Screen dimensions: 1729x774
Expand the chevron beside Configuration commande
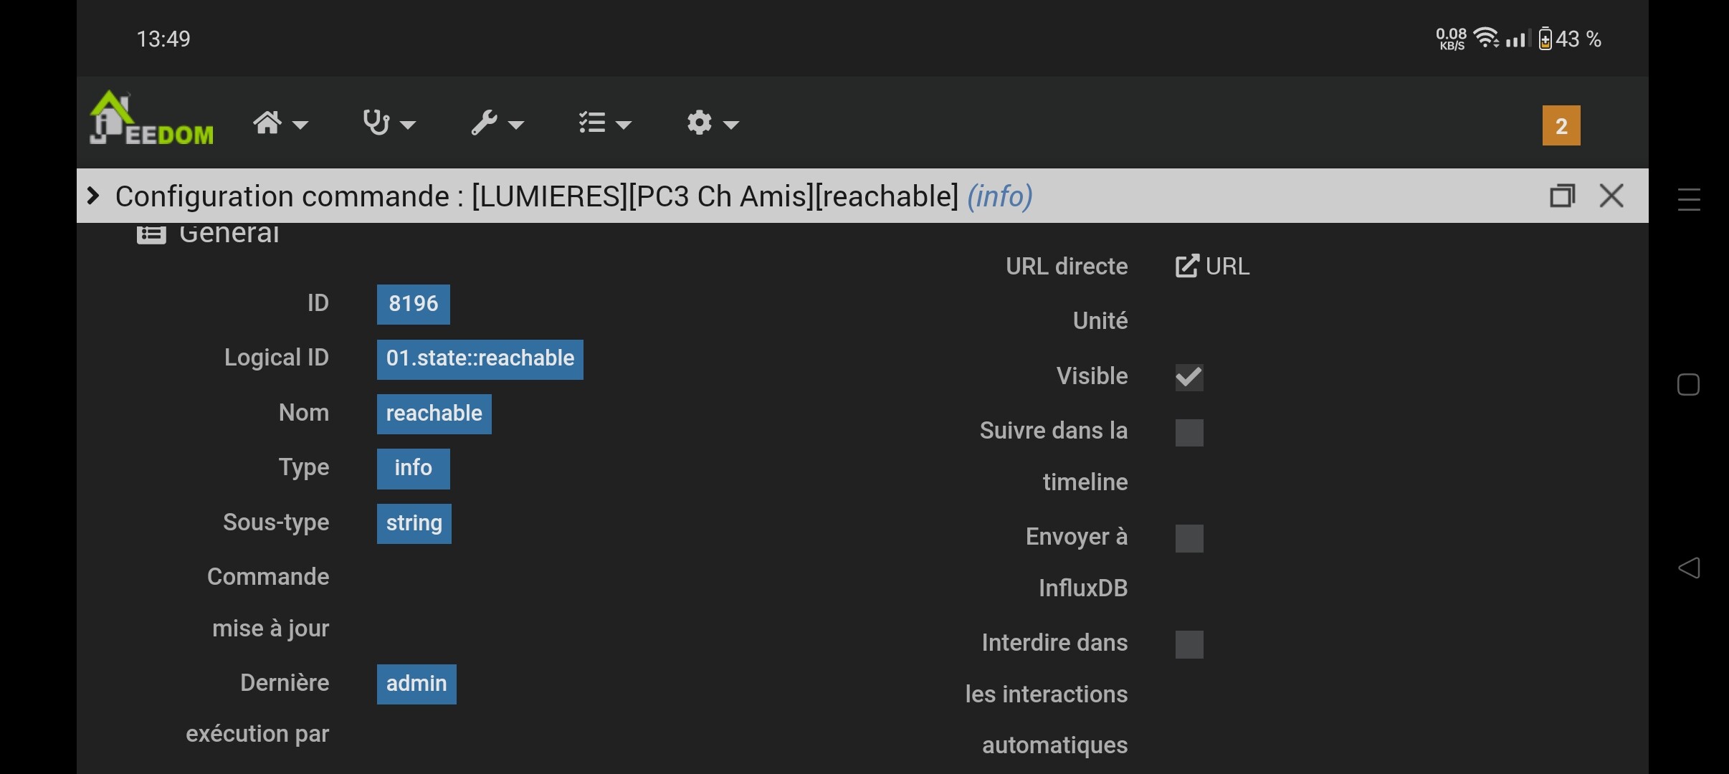93,196
